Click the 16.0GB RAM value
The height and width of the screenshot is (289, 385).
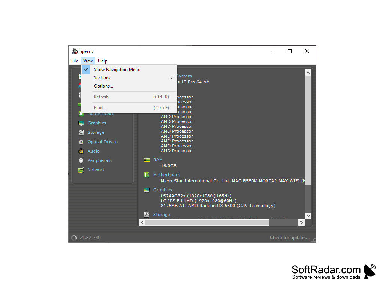coord(168,166)
